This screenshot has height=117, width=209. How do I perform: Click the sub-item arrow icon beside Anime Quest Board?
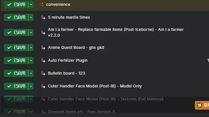(x=44, y=48)
